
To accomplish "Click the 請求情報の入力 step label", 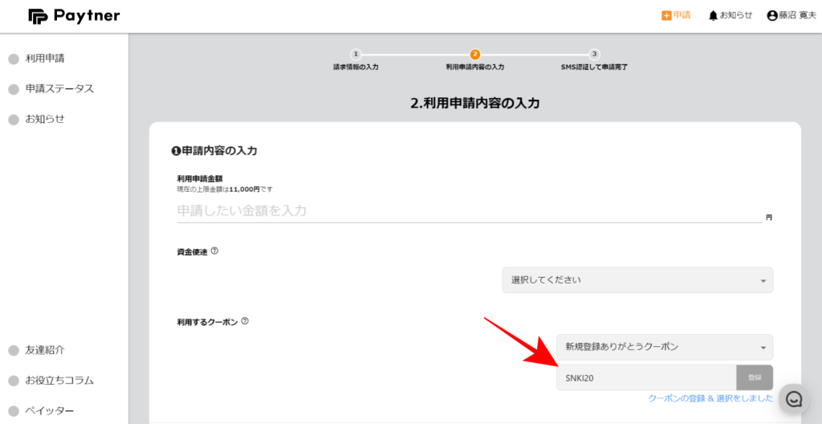I will click(356, 67).
